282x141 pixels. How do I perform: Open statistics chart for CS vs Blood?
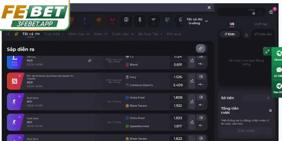point(192,61)
